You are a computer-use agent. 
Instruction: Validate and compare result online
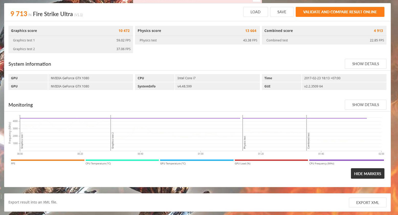340,12
